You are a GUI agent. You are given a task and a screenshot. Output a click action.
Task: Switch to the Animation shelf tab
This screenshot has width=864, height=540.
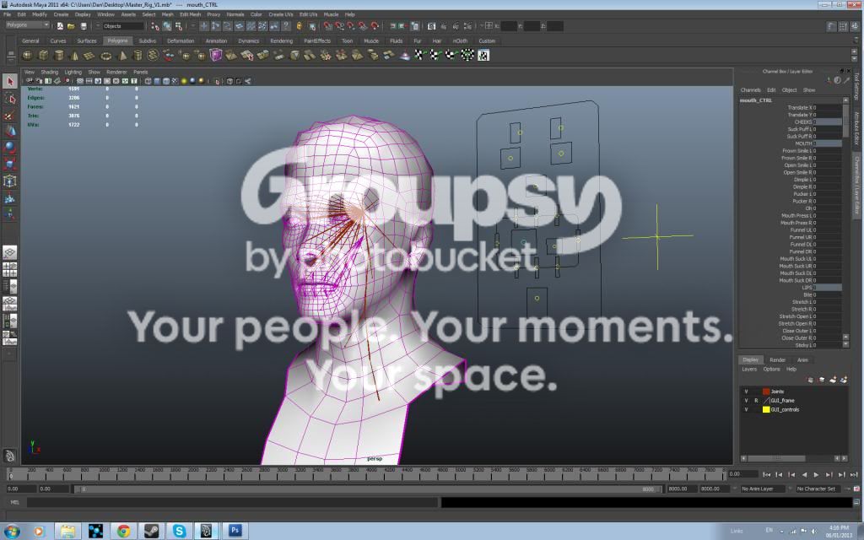(x=216, y=40)
